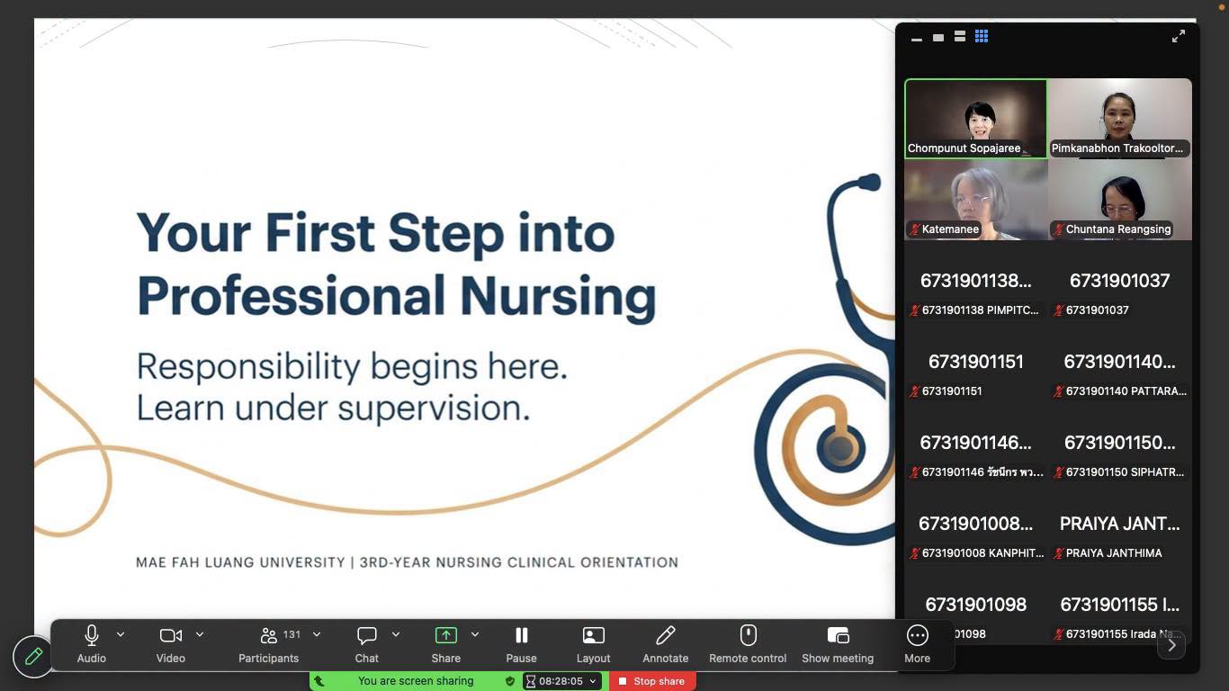Click the green shield security icon
The image size is (1229, 691).
[x=510, y=681]
